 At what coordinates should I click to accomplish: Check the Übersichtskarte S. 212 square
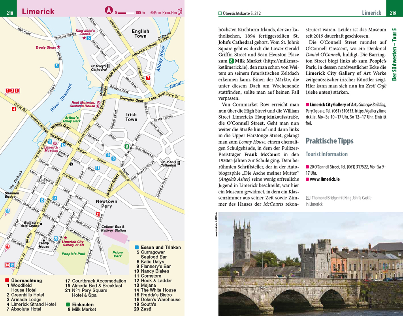[x=220, y=13]
